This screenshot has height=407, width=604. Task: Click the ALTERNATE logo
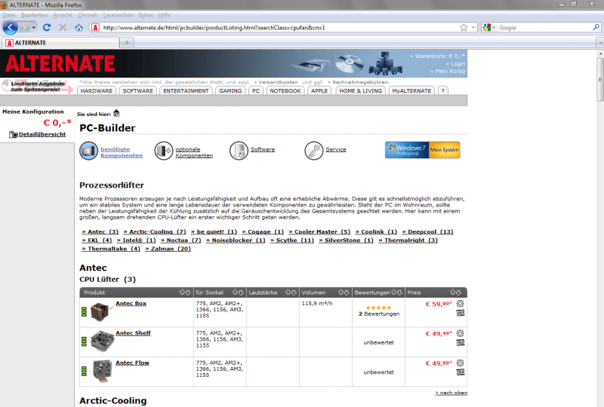[60, 63]
